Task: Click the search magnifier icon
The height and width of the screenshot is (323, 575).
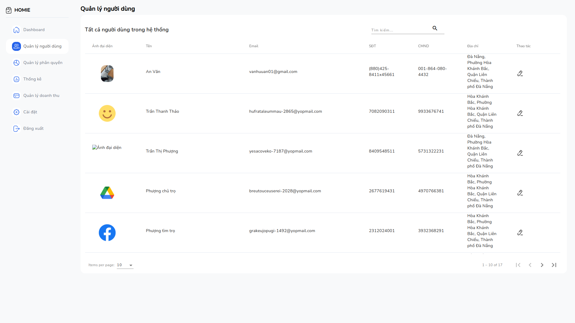Action: (x=435, y=28)
